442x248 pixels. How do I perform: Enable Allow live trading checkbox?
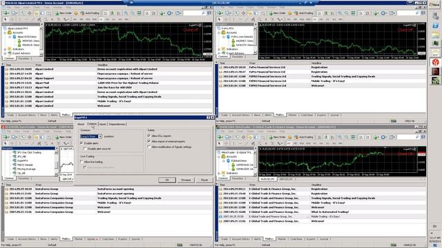point(81,162)
